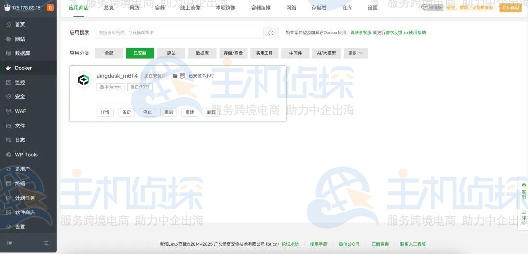This screenshot has width=528, height=254.
Task: Open footer link 使用手册
Action: pos(318,244)
